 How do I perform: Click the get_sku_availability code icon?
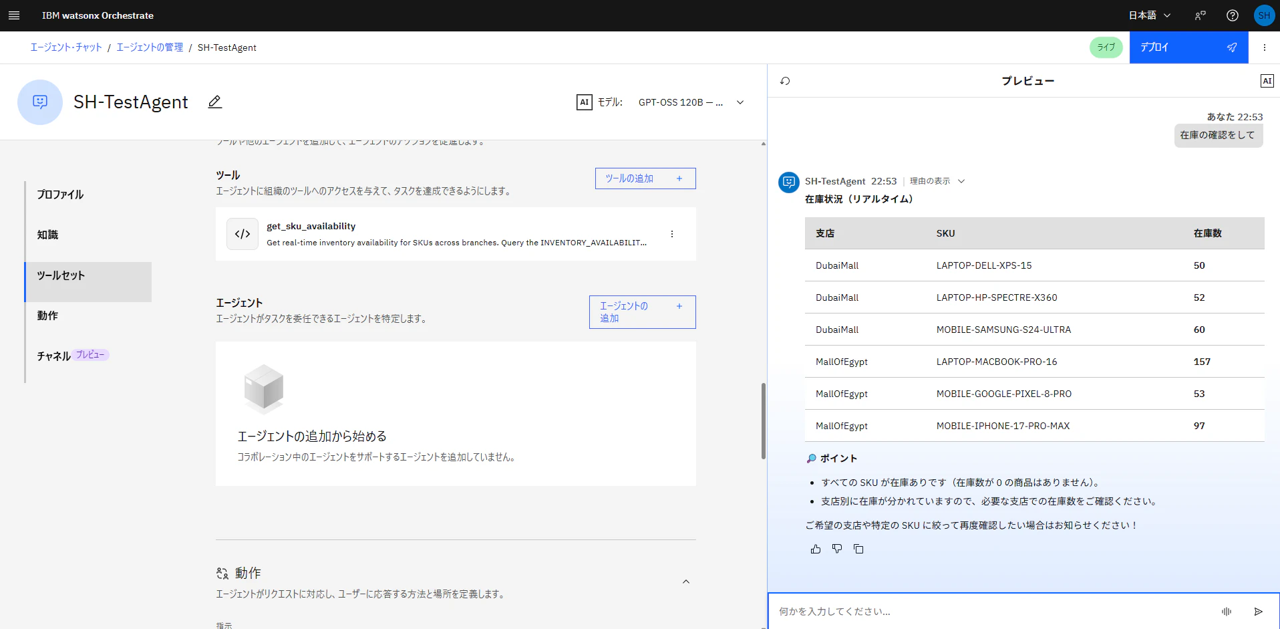point(243,234)
